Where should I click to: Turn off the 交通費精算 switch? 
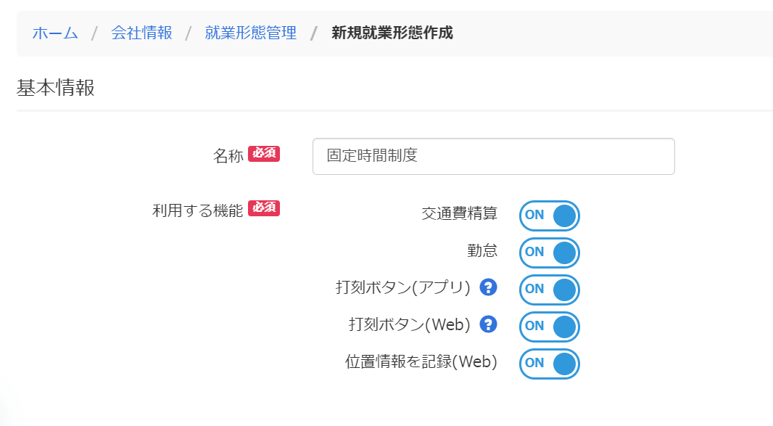pos(549,216)
